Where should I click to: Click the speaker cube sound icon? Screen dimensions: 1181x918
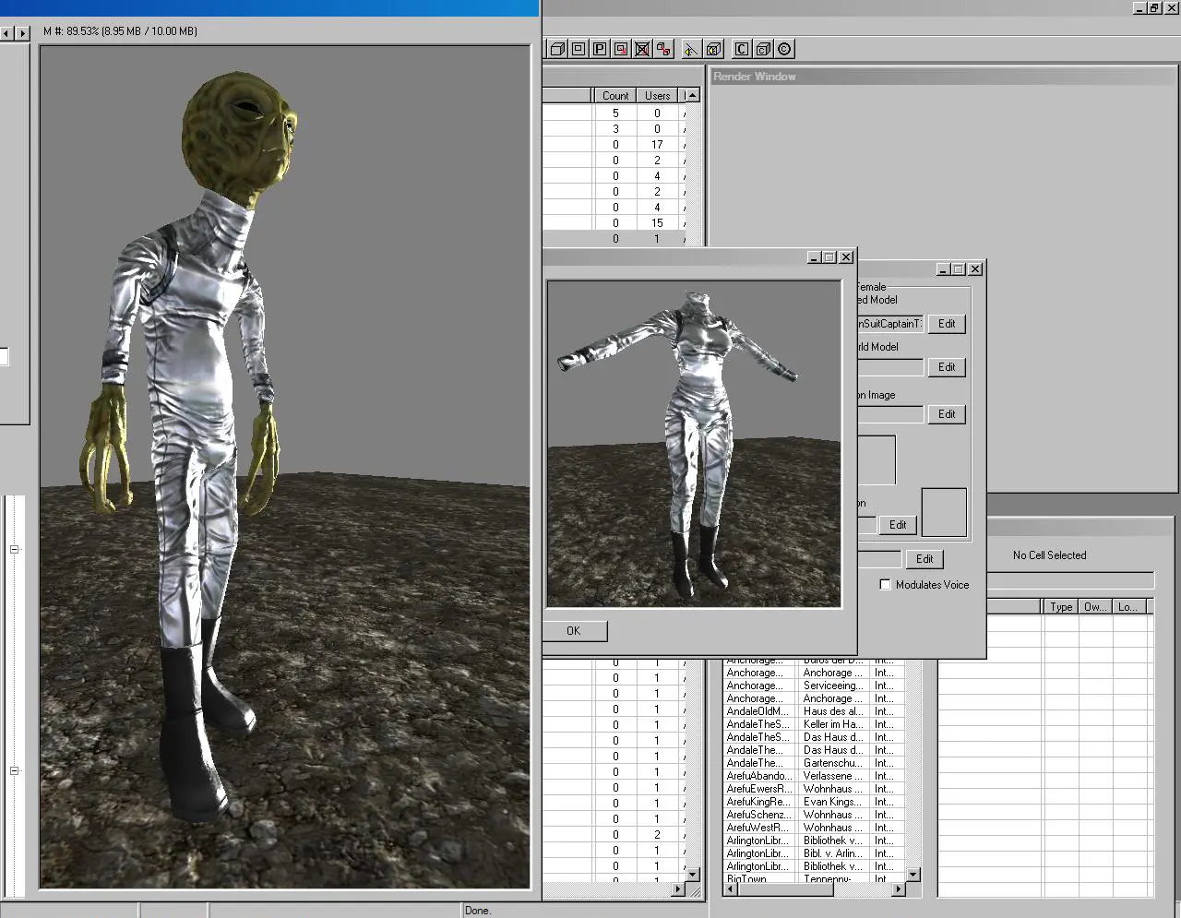click(713, 49)
